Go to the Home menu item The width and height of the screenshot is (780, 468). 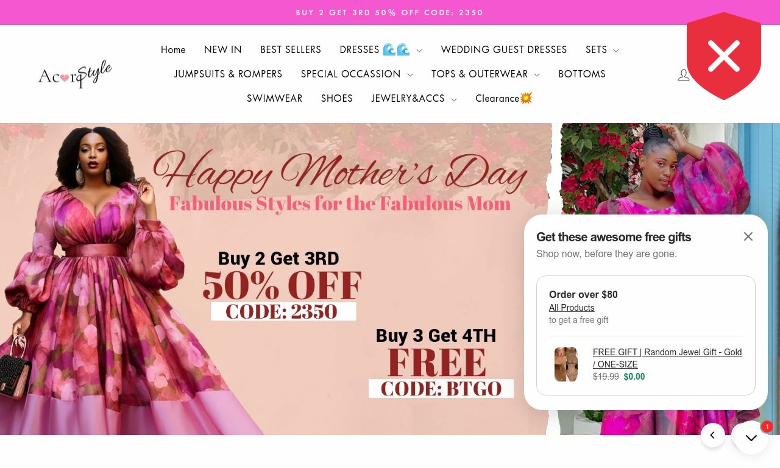tap(173, 50)
